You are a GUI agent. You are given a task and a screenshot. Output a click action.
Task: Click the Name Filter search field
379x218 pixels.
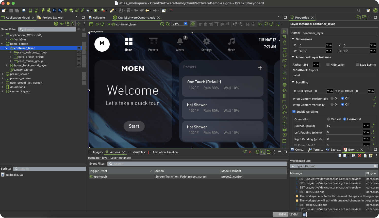47,29
